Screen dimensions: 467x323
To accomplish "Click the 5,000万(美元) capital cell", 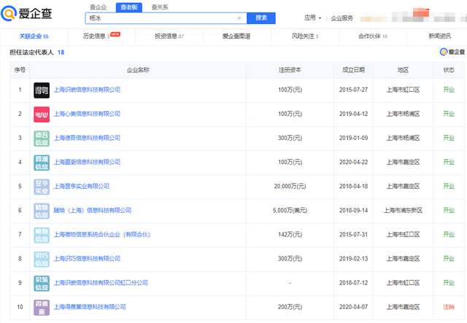I will [x=290, y=211].
